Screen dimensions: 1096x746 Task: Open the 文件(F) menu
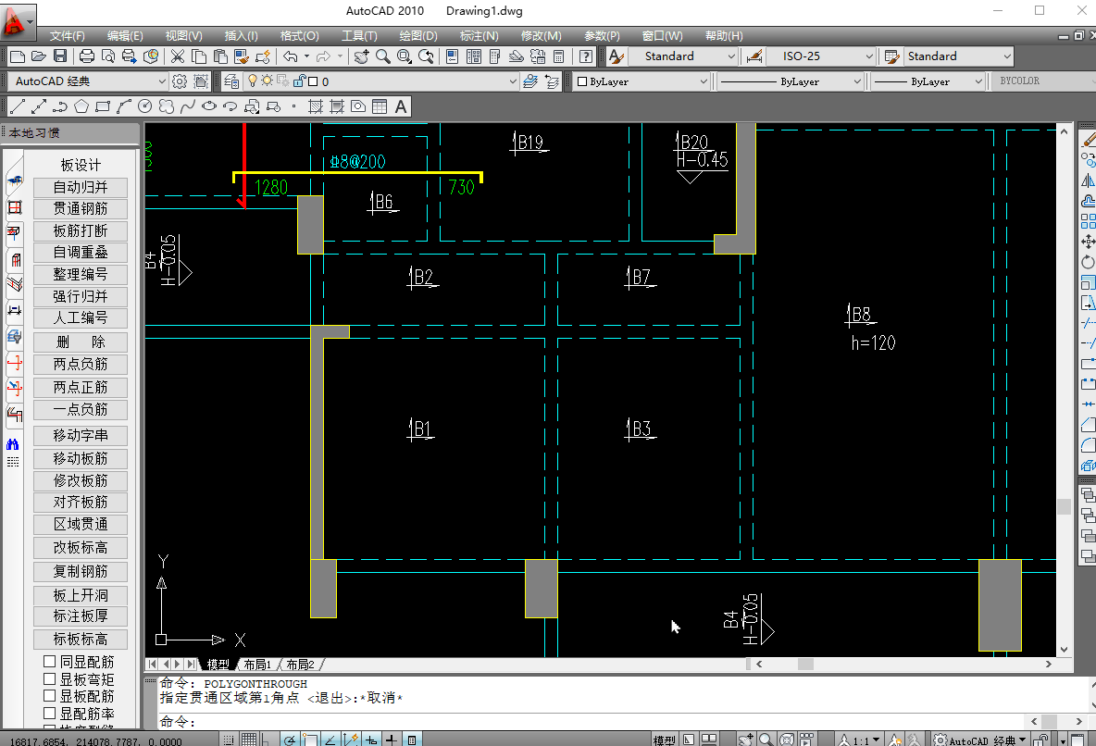[x=67, y=36]
